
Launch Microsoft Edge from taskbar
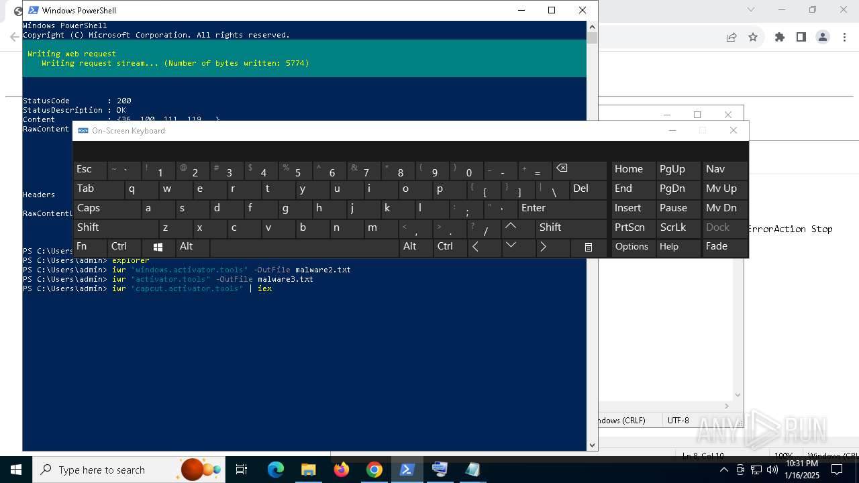coord(276,470)
